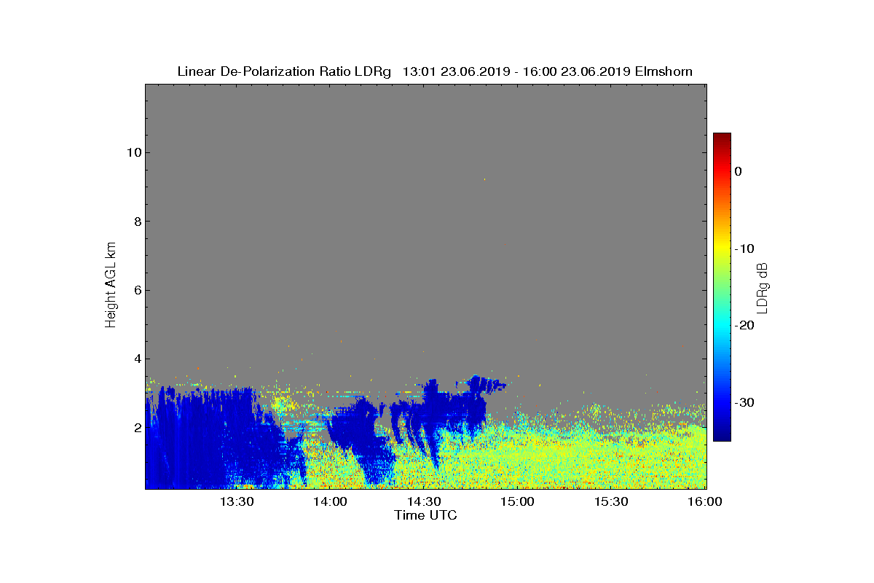Click the 15:30 time tick label
The image size is (874, 583).
point(612,502)
